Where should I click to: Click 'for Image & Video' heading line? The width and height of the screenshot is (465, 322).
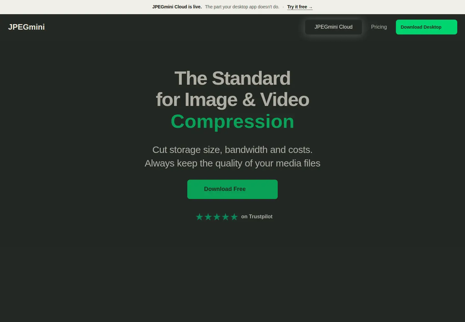(x=232, y=99)
